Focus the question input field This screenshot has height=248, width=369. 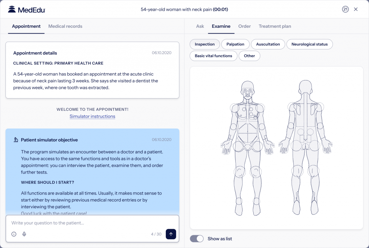[x=92, y=223]
